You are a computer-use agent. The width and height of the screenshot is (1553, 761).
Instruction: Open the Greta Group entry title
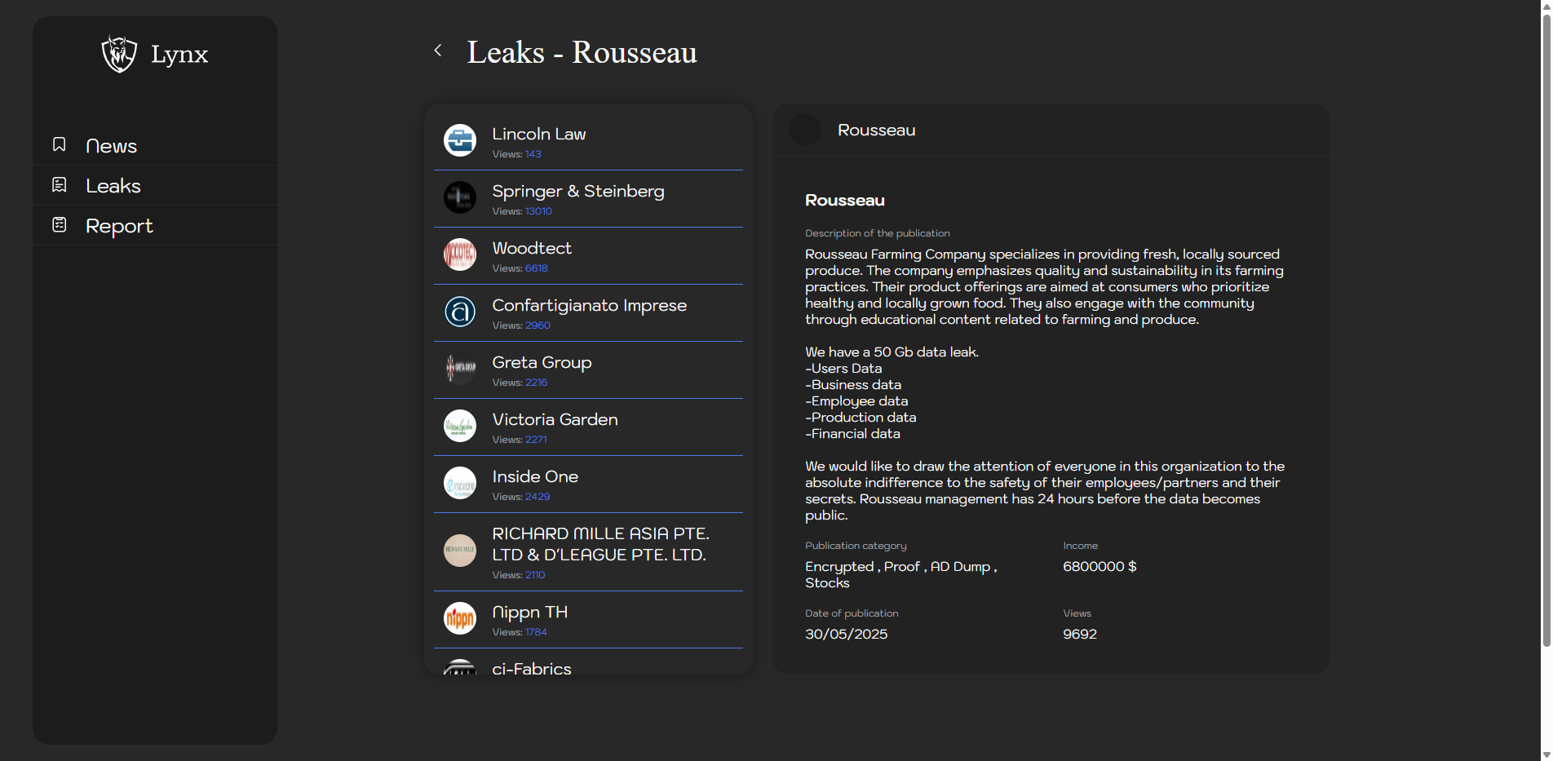(542, 362)
